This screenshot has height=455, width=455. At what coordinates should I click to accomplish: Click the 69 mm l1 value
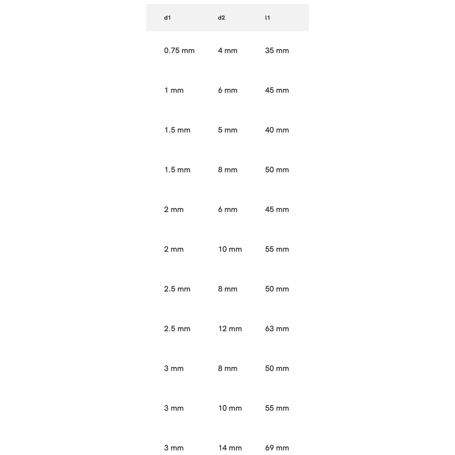(x=277, y=448)
